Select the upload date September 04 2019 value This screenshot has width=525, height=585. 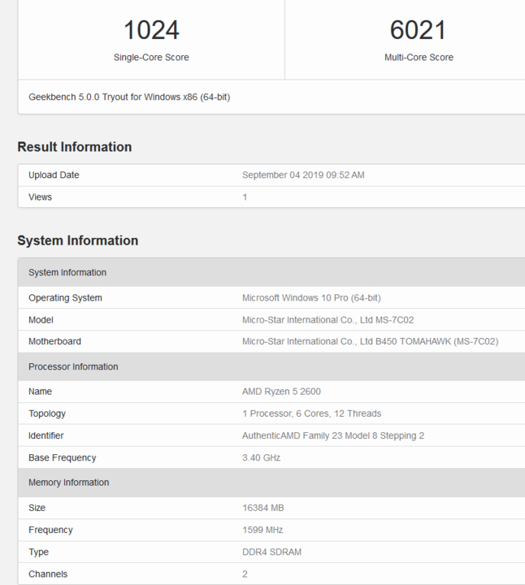pos(303,175)
